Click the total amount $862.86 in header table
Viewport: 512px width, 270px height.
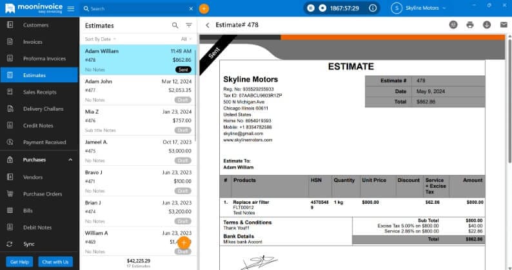coord(426,102)
